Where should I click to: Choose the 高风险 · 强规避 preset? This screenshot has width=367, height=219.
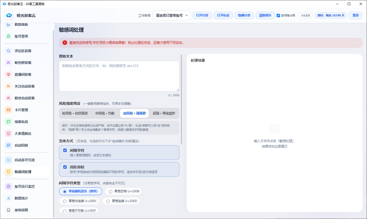(134, 113)
